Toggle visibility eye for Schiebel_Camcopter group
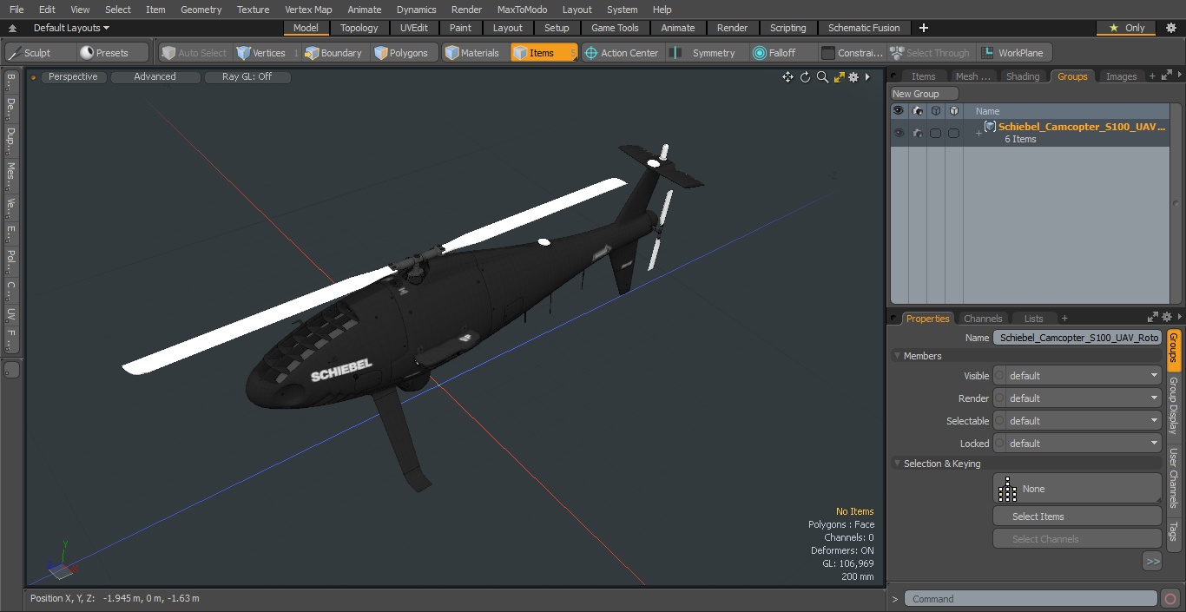The height and width of the screenshot is (612, 1186). pyautogui.click(x=899, y=133)
